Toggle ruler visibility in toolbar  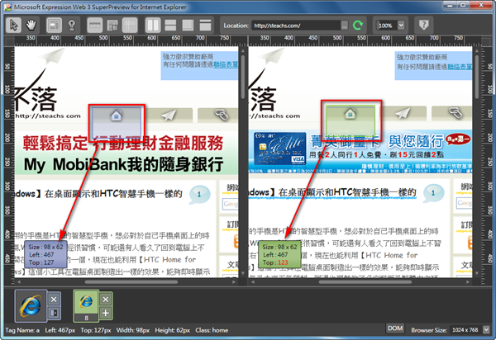94,25
